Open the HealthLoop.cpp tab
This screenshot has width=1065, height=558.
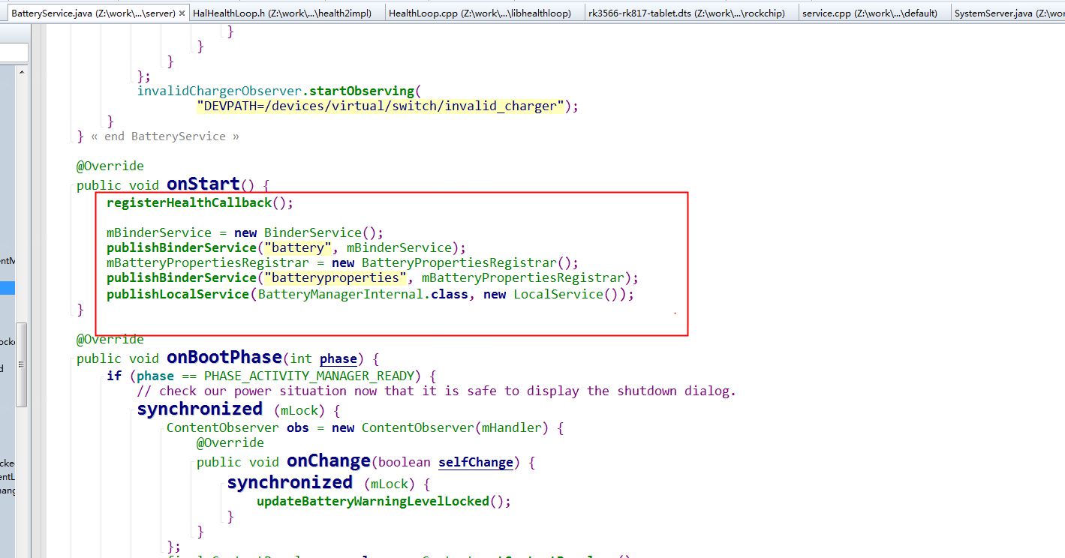tap(480, 13)
